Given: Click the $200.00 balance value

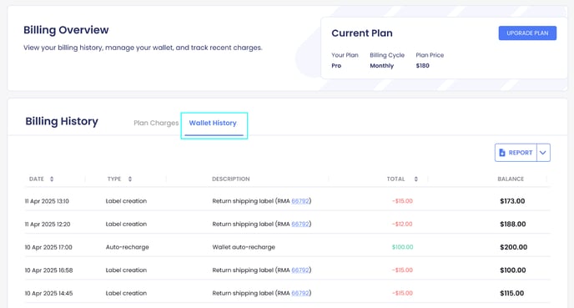Looking at the screenshot, I should pyautogui.click(x=514, y=247).
